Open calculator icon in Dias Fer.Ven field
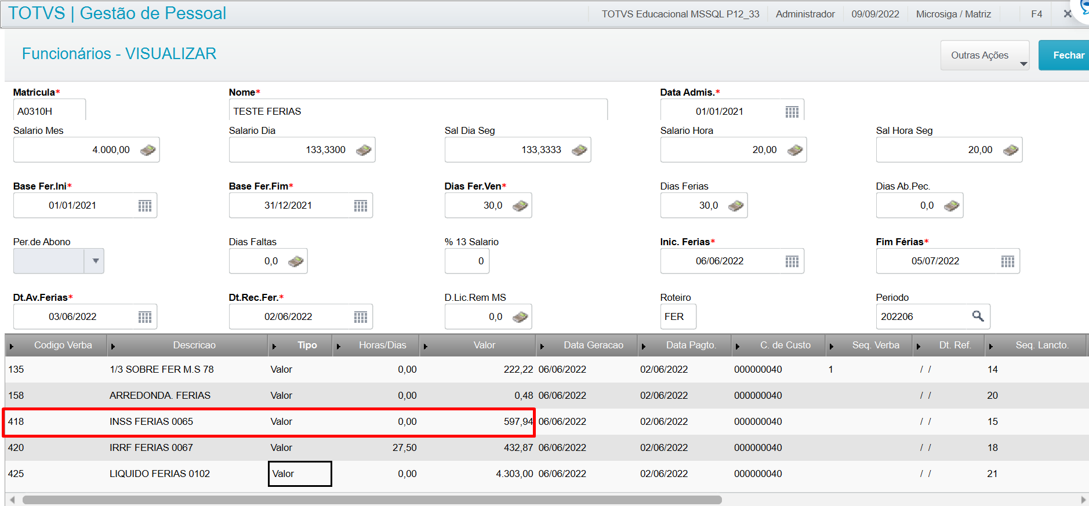 point(520,206)
